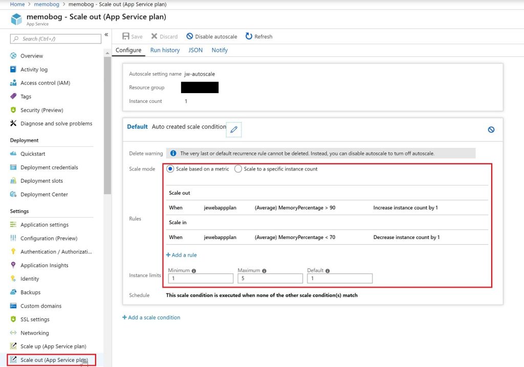
Task: Click the Minimum instance limit field
Action: (201, 278)
